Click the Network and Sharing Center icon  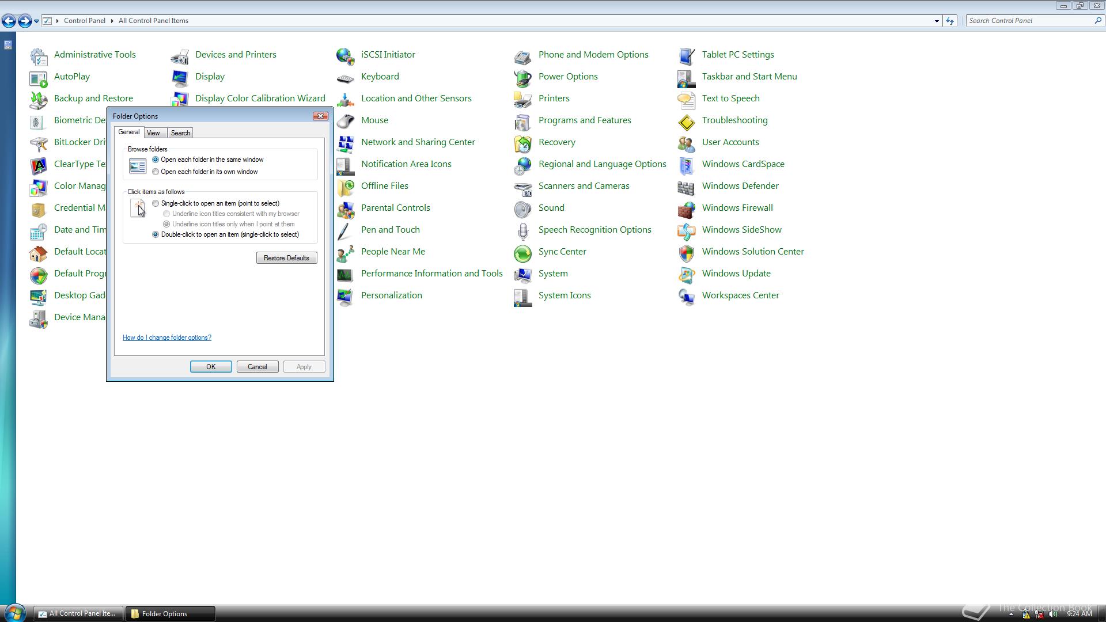[346, 143]
